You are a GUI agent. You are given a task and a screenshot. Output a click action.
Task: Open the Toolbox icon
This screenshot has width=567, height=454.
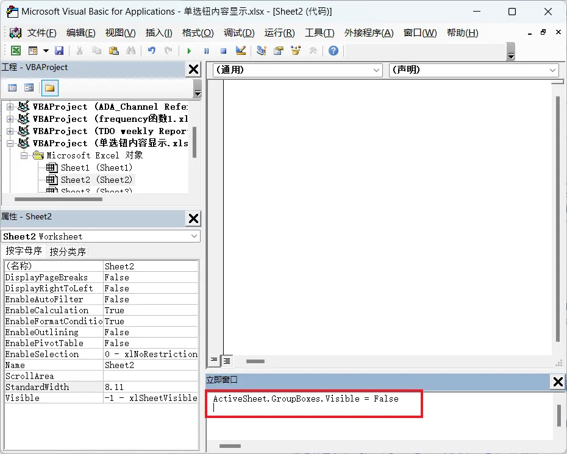pyautogui.click(x=313, y=51)
